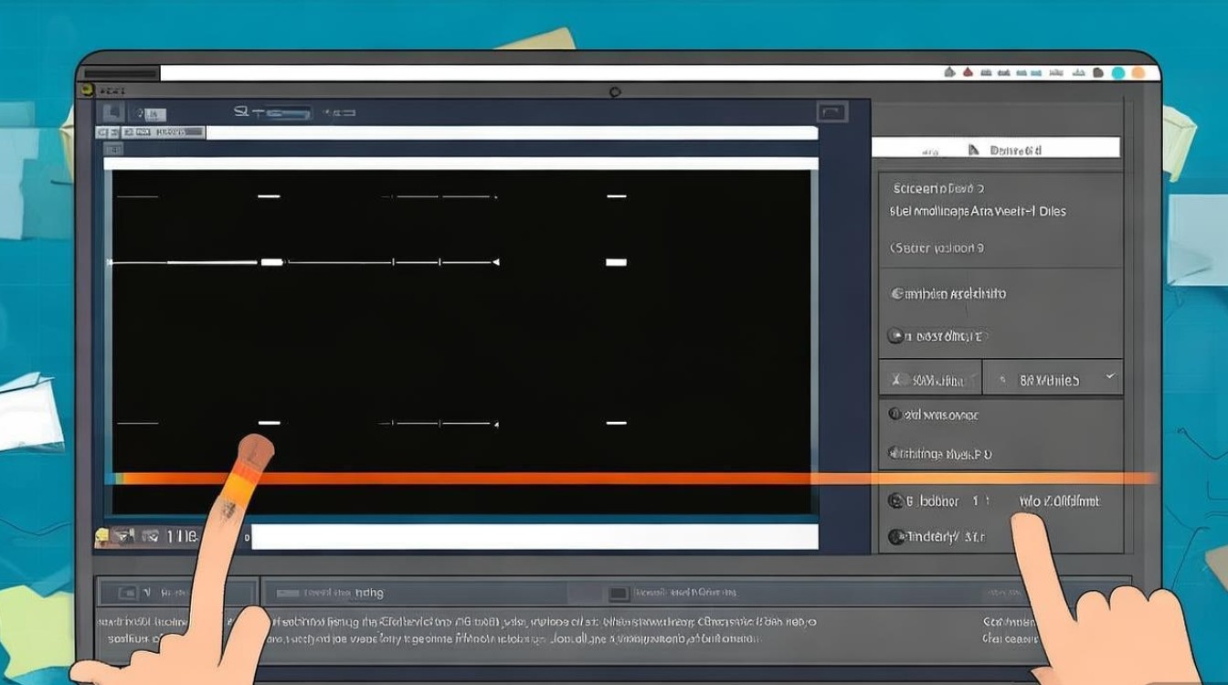Click the X button left of the dropdown
1228x685 pixels.
point(930,378)
